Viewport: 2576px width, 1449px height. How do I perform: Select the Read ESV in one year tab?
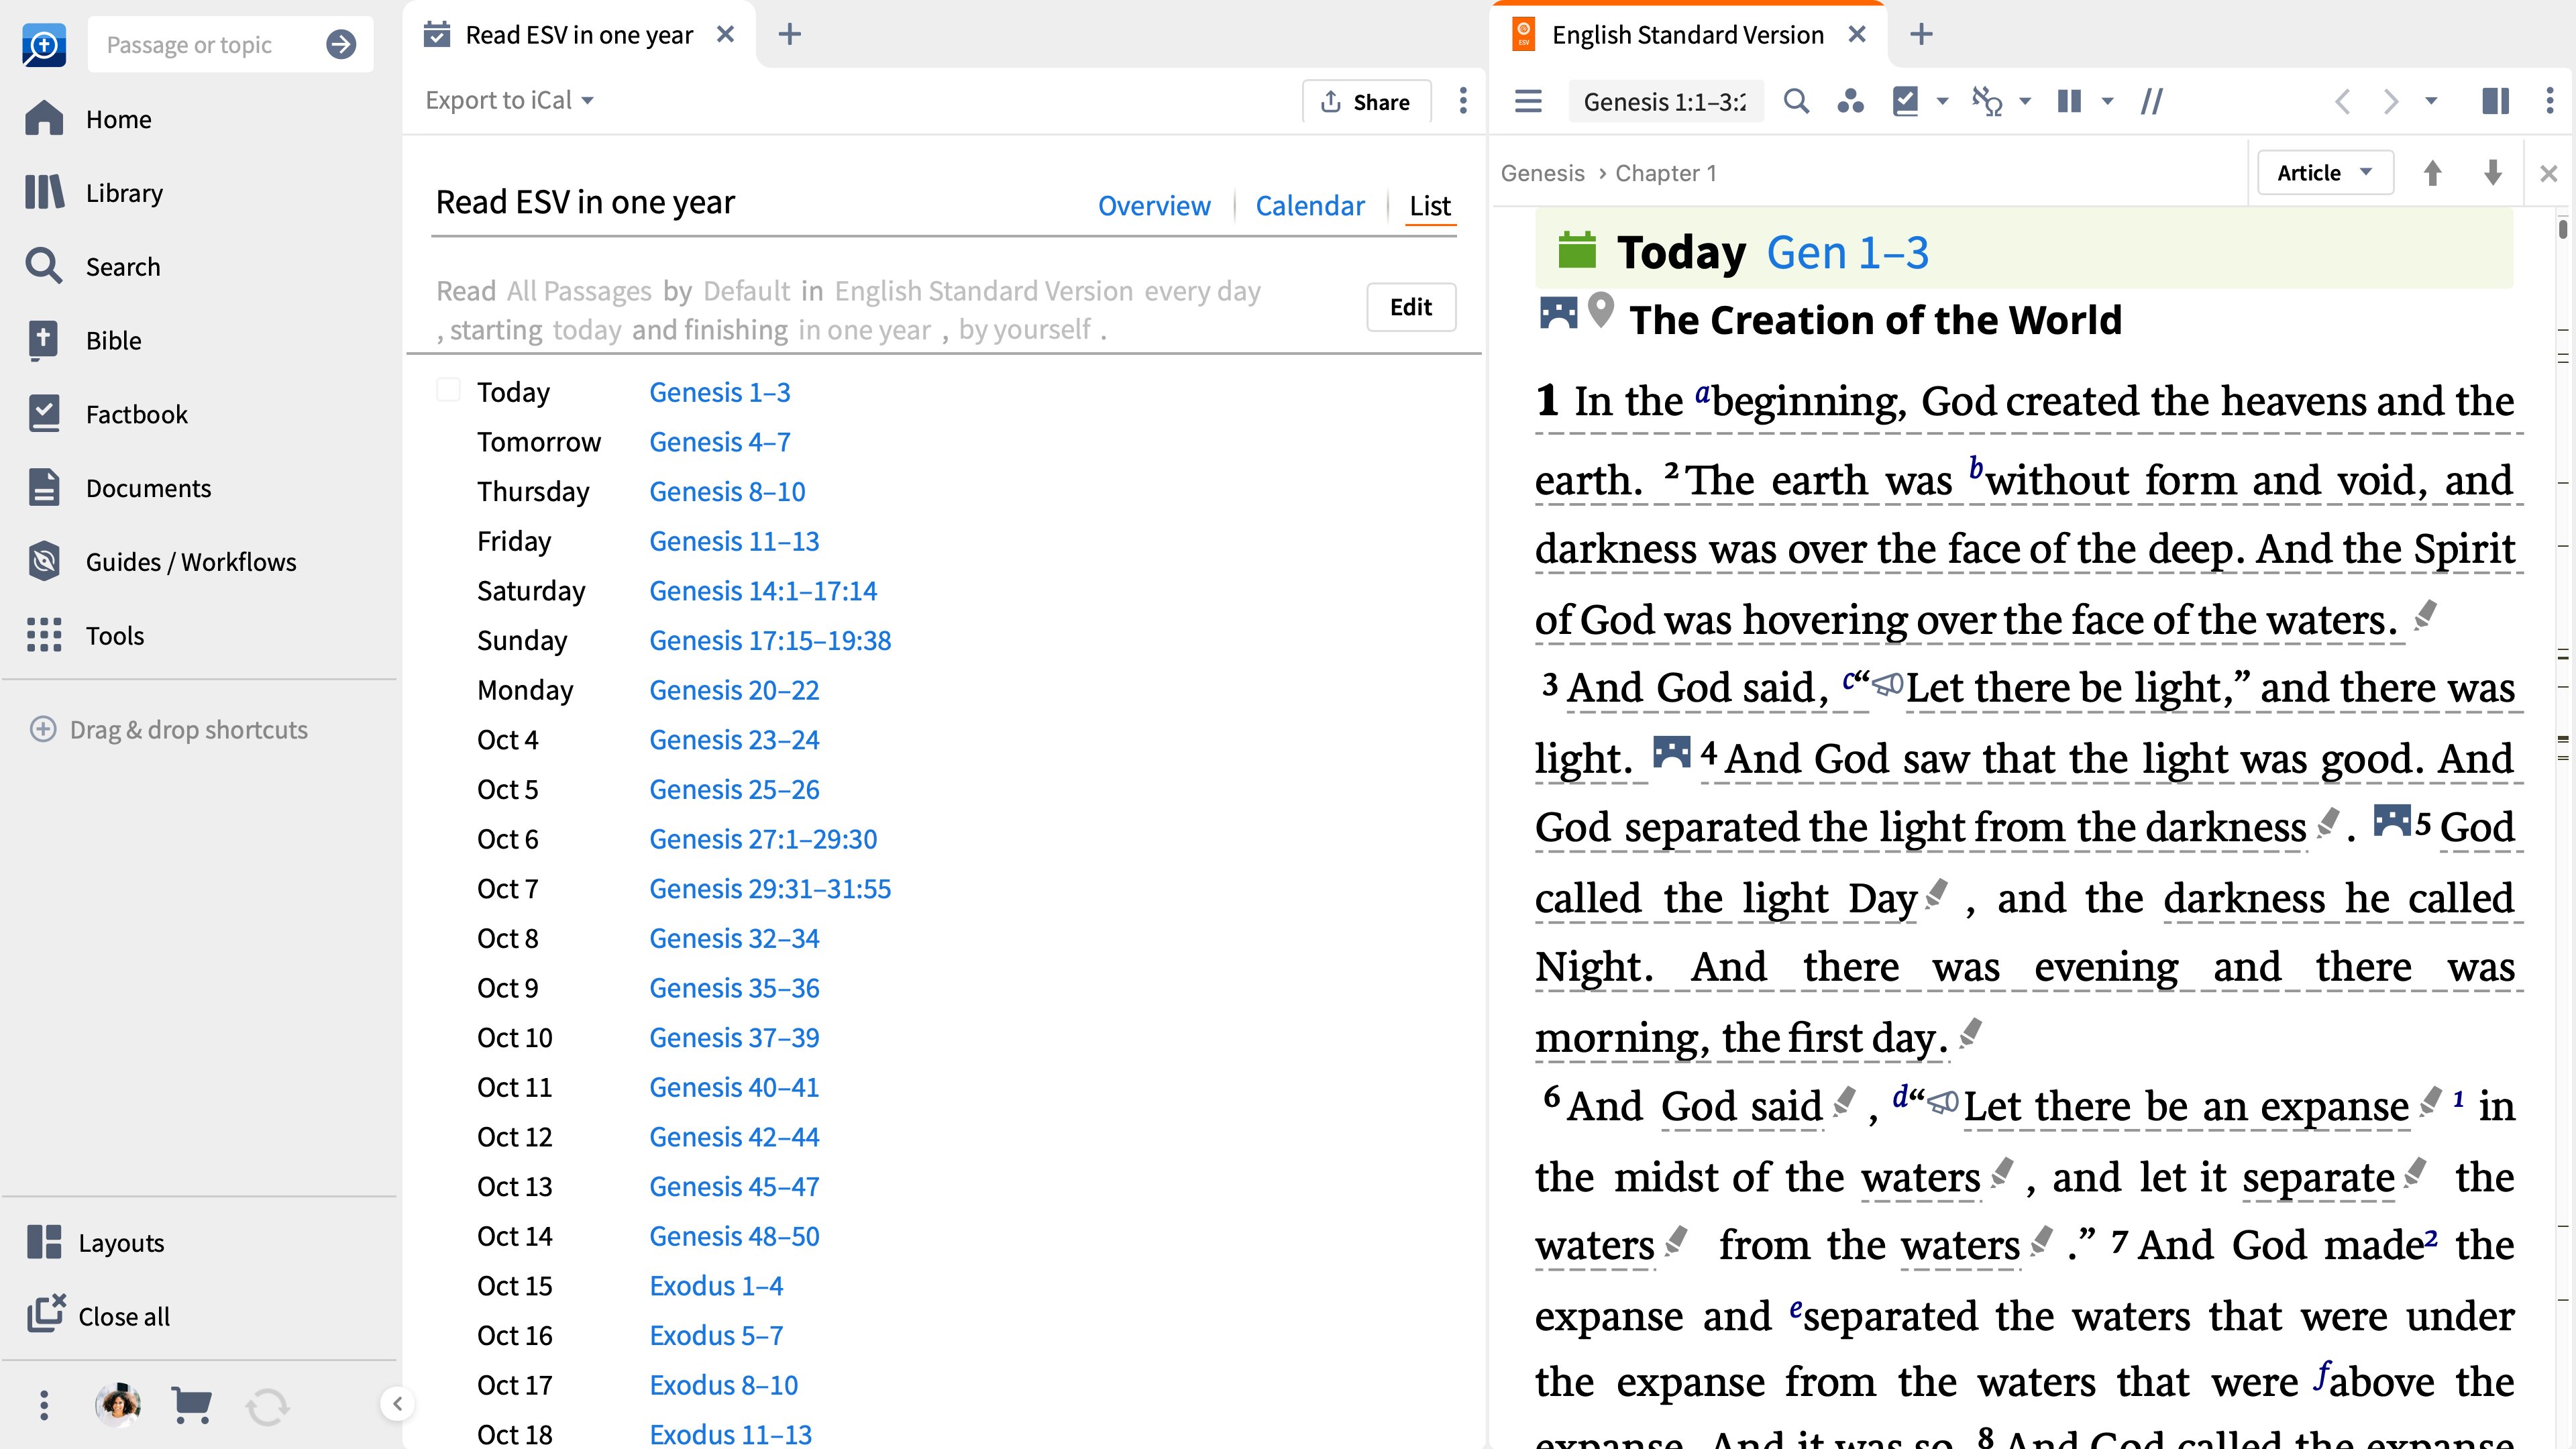[x=578, y=35]
